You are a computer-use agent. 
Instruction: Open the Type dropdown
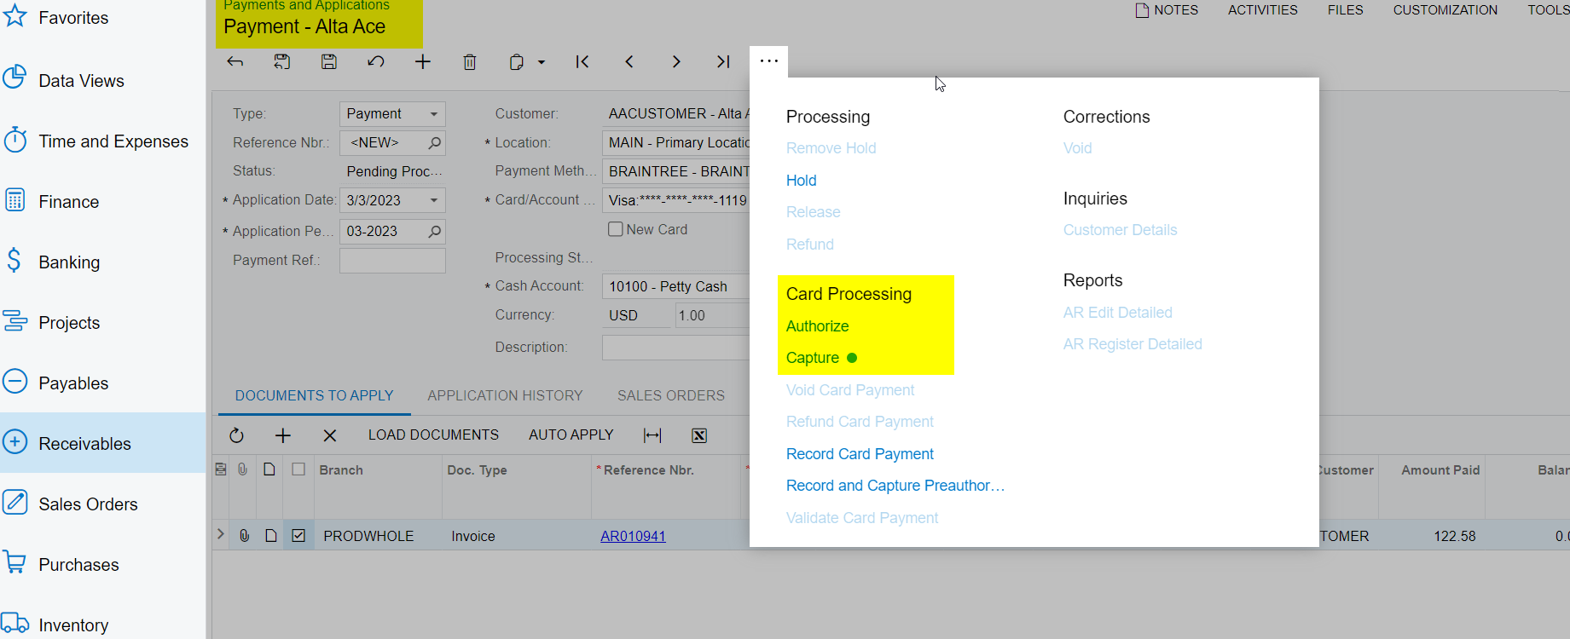click(x=434, y=113)
